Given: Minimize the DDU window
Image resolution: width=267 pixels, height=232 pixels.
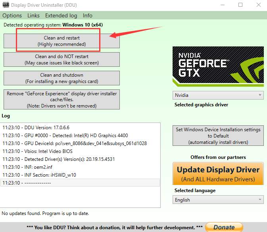Looking at the screenshot, I should 223,5.
